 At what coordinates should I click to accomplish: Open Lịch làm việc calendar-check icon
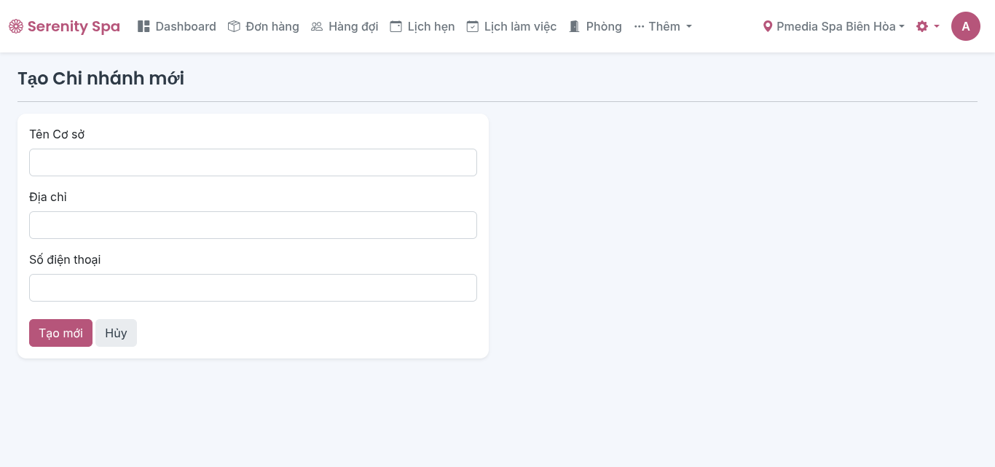(x=473, y=26)
